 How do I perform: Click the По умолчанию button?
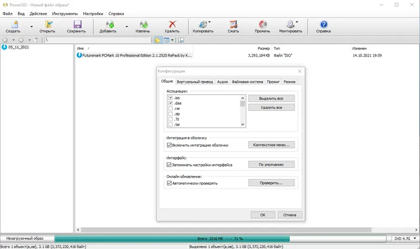(271, 164)
